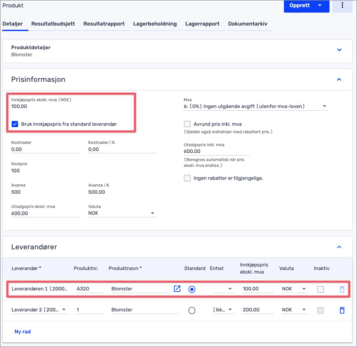Enable Avrund pris inkl. mva checkbox
This screenshot has width=357, height=347.
(187, 124)
